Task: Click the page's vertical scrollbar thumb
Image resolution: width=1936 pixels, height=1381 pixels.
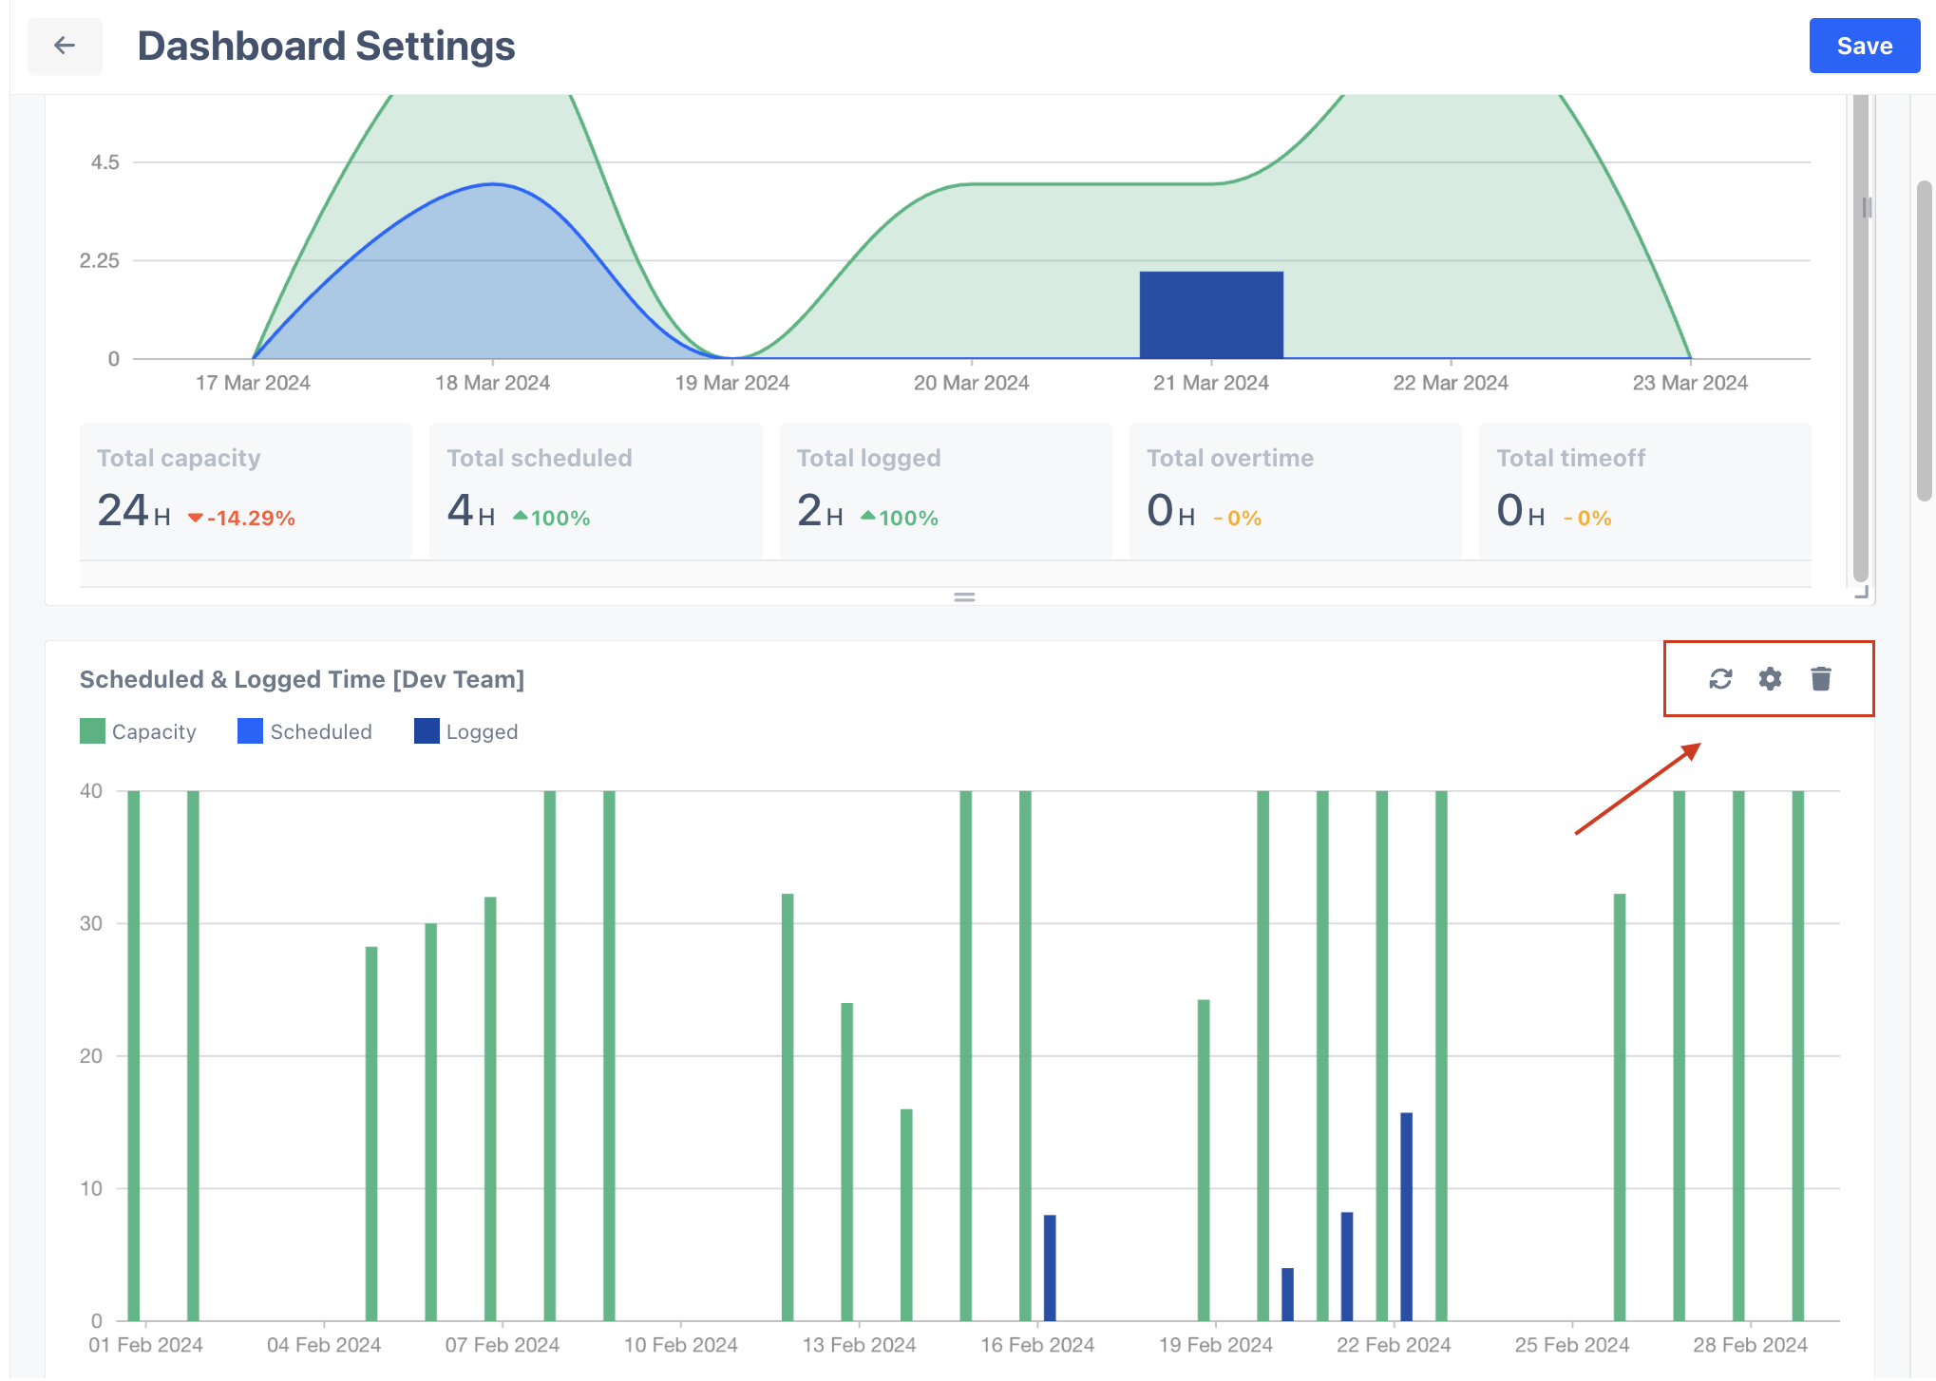Action: click(x=1925, y=340)
